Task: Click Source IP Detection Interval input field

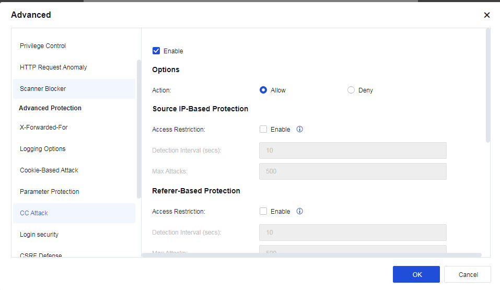Action: tap(353, 150)
